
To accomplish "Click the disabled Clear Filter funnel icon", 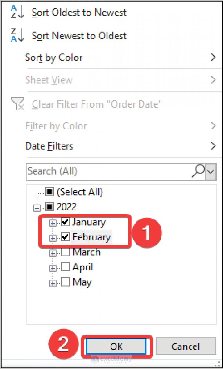I will point(17,104).
